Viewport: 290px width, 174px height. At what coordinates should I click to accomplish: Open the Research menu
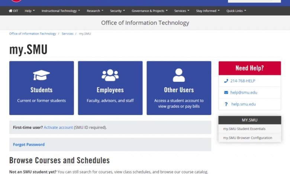click(95, 11)
